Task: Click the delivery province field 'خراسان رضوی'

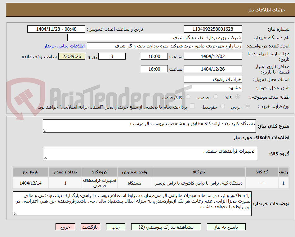Action: point(213,79)
